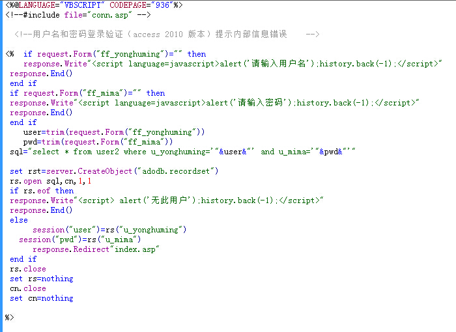Screen dimensions: 456x332
Task: Click the else keyword line
Action: click(19, 220)
